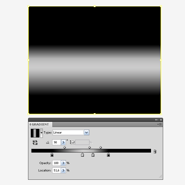
Task: Select the second gray gradient stop
Action: point(93,155)
